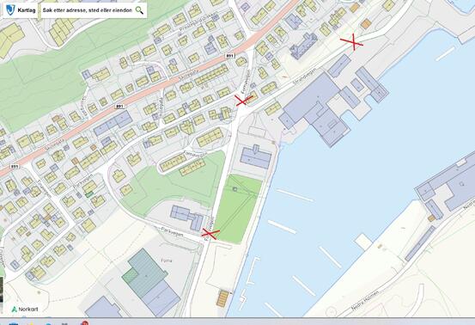Click the red X marker at Parkvegen

pos(210,234)
